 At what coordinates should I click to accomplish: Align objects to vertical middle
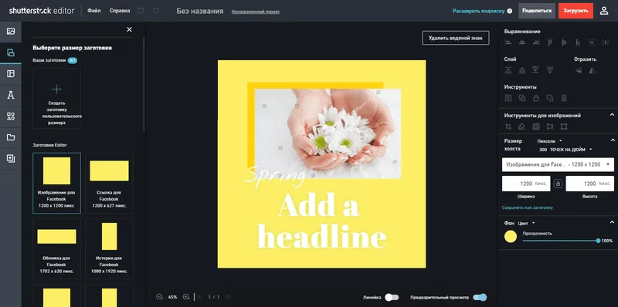[564, 42]
